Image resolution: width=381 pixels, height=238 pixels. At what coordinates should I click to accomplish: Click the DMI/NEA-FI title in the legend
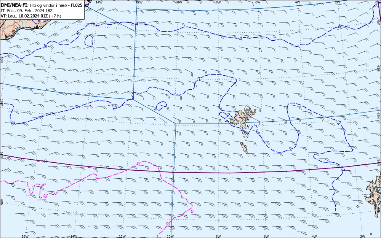coord(14,5)
